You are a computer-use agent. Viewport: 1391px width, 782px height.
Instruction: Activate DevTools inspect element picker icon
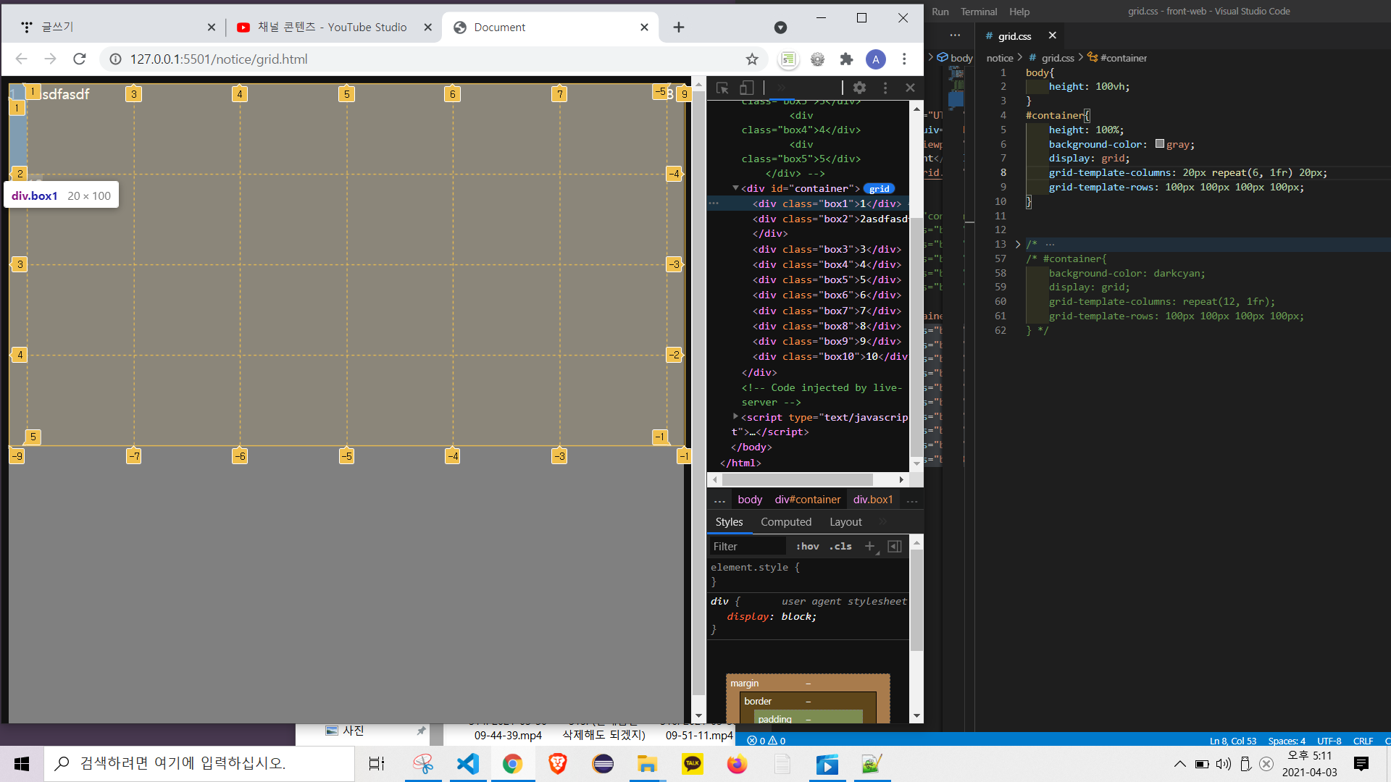[722, 88]
